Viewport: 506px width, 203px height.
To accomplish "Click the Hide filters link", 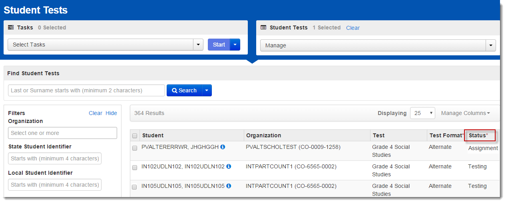I will [111, 113].
